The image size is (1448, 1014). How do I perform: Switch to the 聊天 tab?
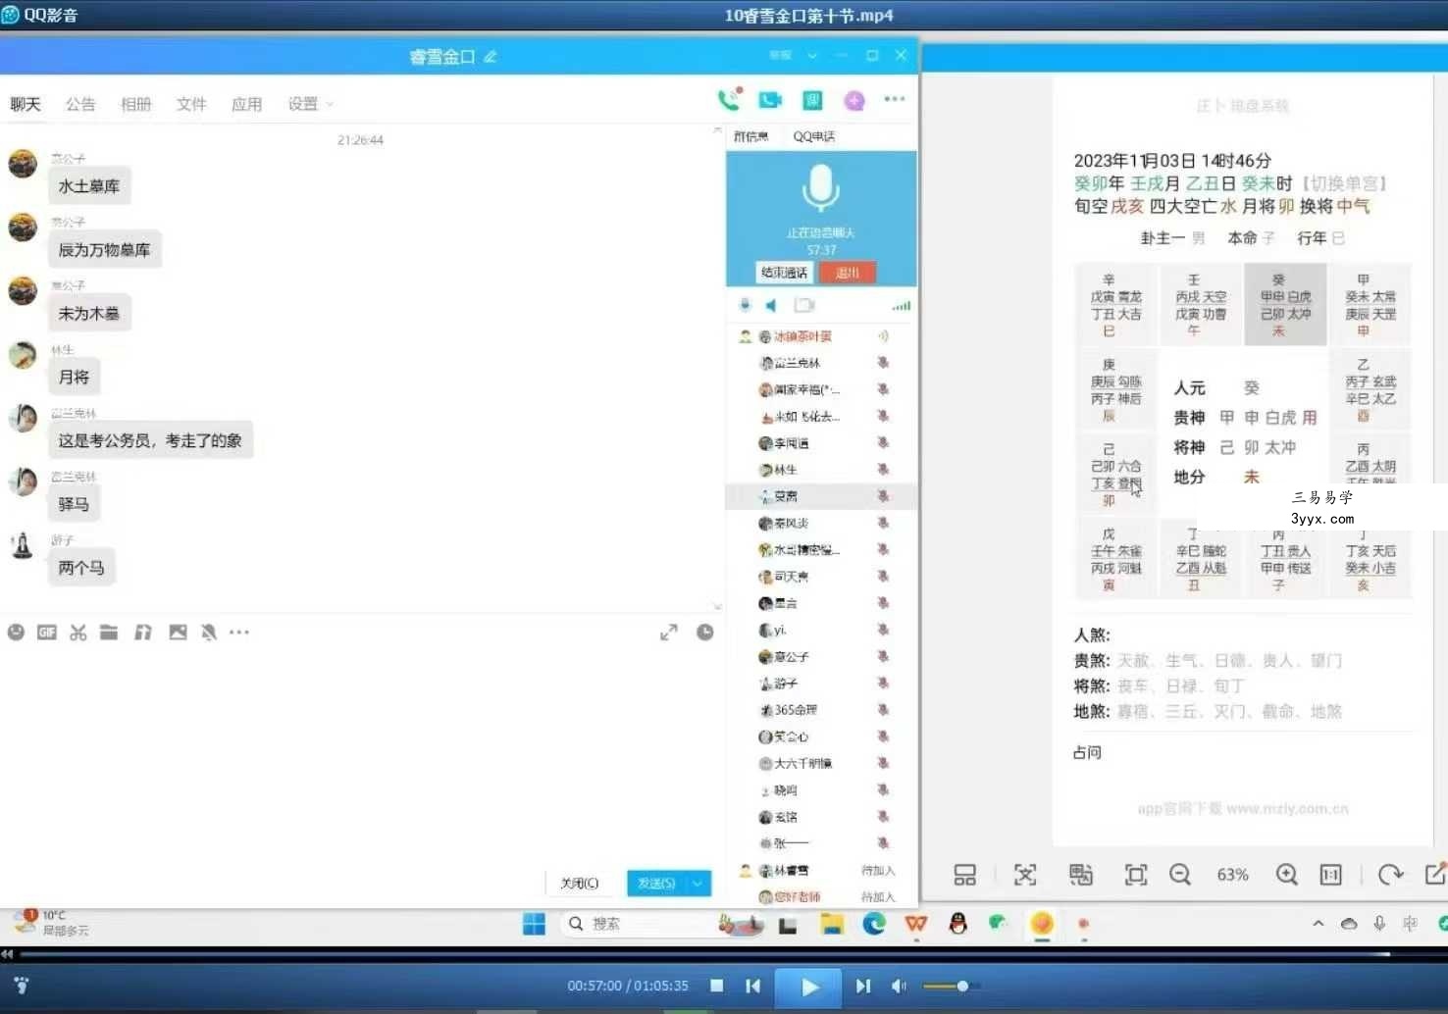(x=26, y=104)
